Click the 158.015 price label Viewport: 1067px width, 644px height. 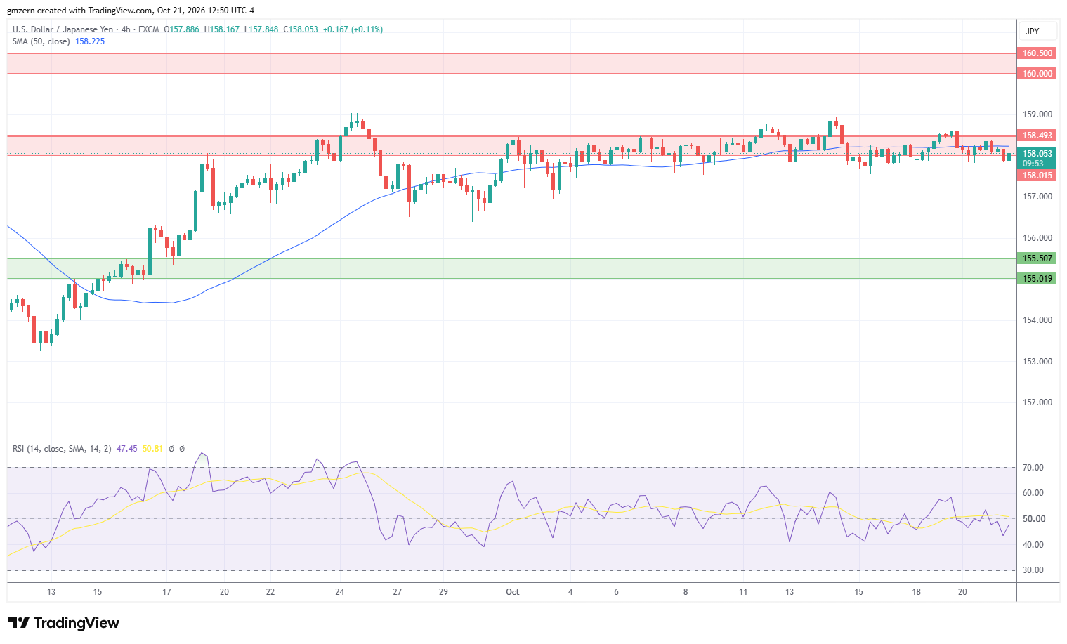click(x=1037, y=176)
